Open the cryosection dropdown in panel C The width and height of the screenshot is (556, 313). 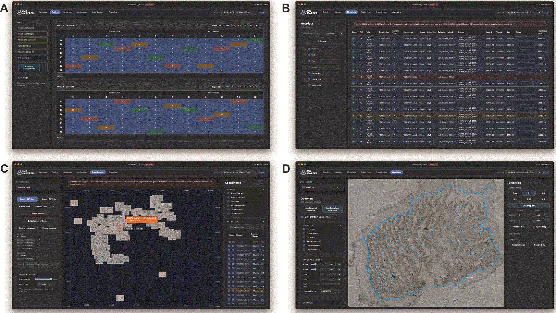(38, 187)
